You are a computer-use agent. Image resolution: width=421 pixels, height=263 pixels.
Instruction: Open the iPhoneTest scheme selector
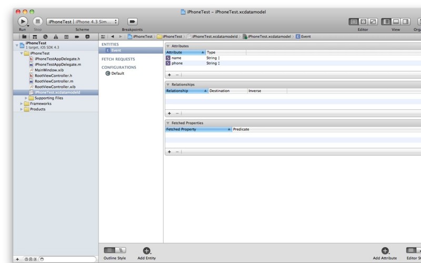pyautogui.click(x=83, y=22)
